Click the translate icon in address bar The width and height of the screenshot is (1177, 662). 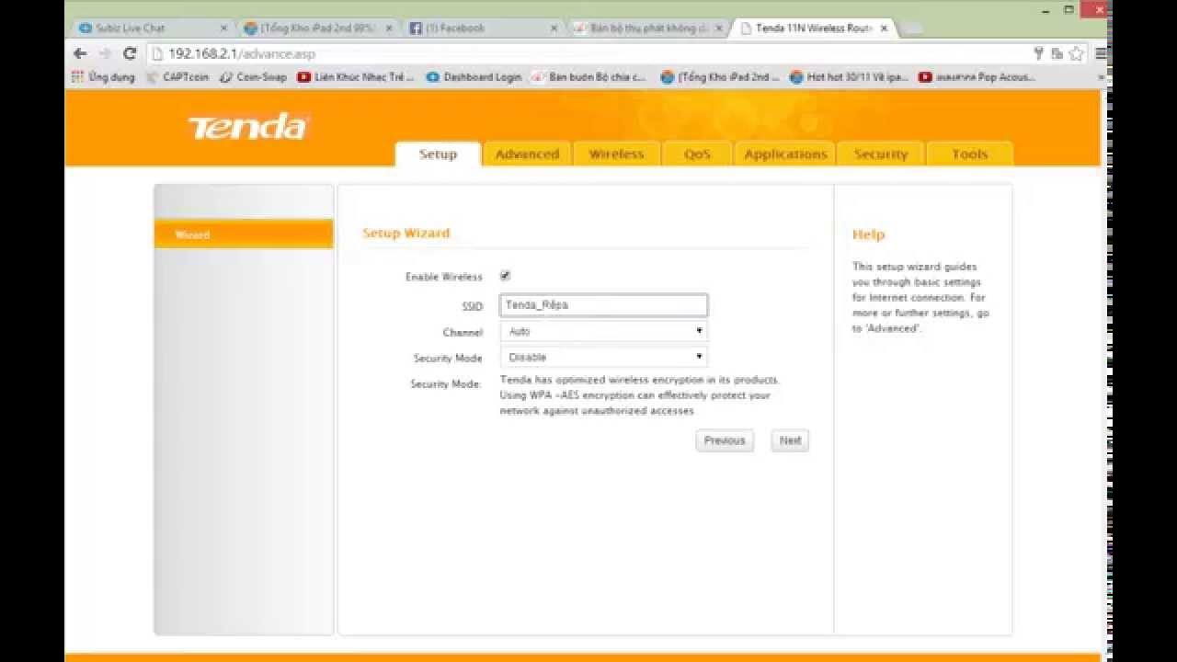[x=1057, y=53]
